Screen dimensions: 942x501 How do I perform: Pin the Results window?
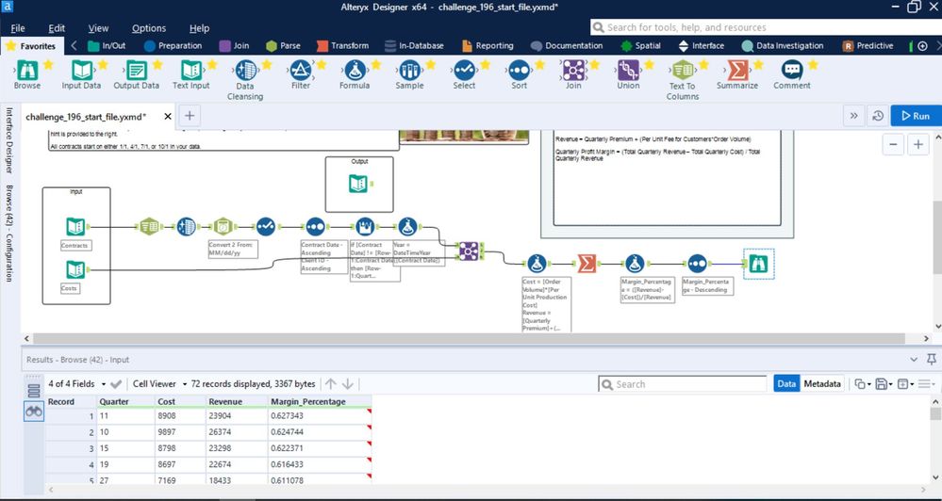932,360
